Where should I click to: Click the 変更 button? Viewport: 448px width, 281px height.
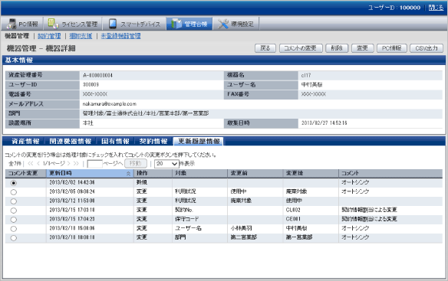(363, 48)
